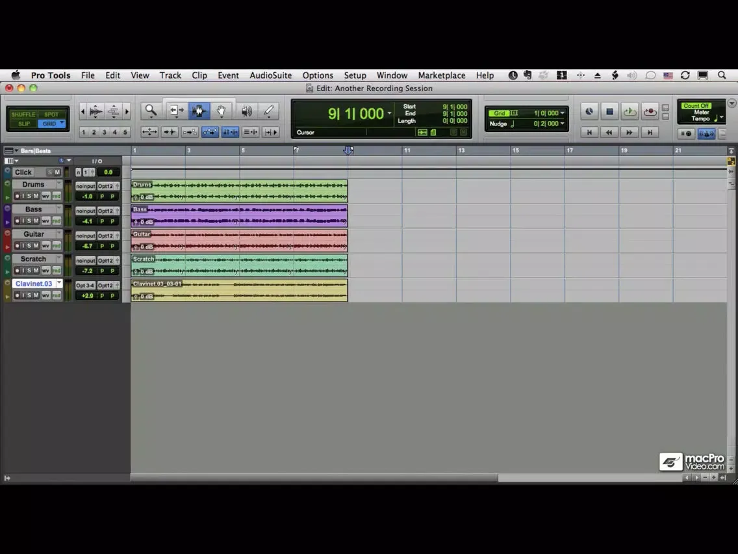The image size is (738, 554).
Task: Toggle Link Track and Edit Selection
Action: coord(250,133)
